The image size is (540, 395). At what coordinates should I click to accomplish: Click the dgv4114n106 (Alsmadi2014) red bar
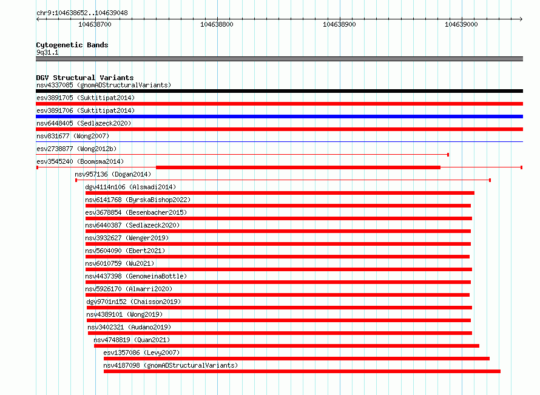tap(280, 193)
